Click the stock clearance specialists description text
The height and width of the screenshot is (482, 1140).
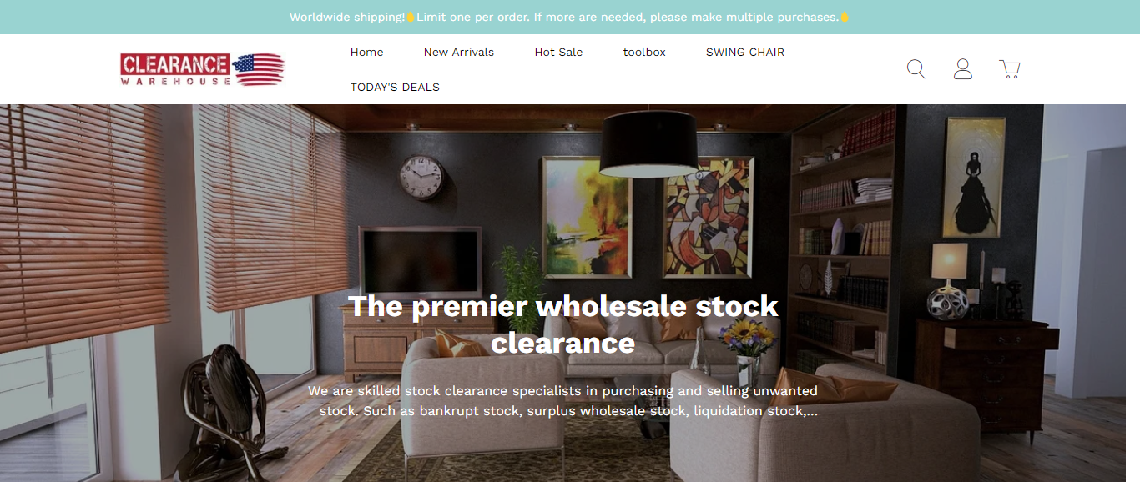point(563,401)
